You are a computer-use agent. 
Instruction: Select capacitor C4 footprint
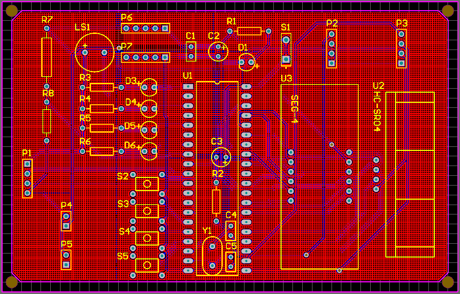(x=231, y=231)
